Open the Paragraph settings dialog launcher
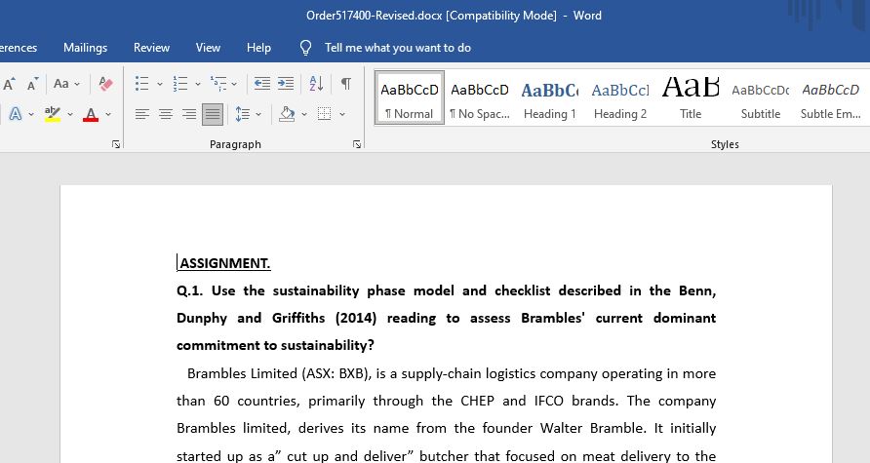Image resolution: width=870 pixels, height=463 pixels. (x=357, y=144)
